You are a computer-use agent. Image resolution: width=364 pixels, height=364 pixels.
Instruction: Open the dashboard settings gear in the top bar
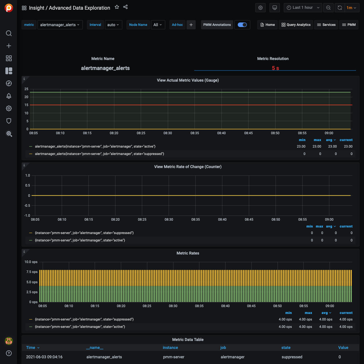[x=260, y=8]
